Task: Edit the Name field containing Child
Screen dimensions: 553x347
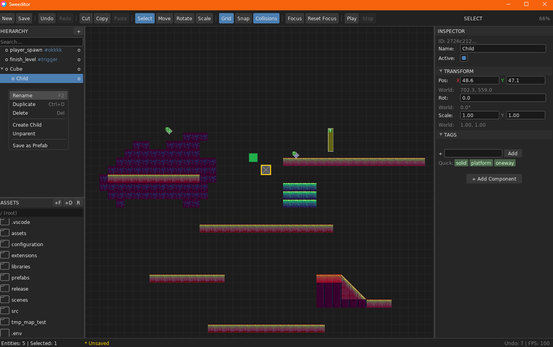Action: (x=503, y=48)
